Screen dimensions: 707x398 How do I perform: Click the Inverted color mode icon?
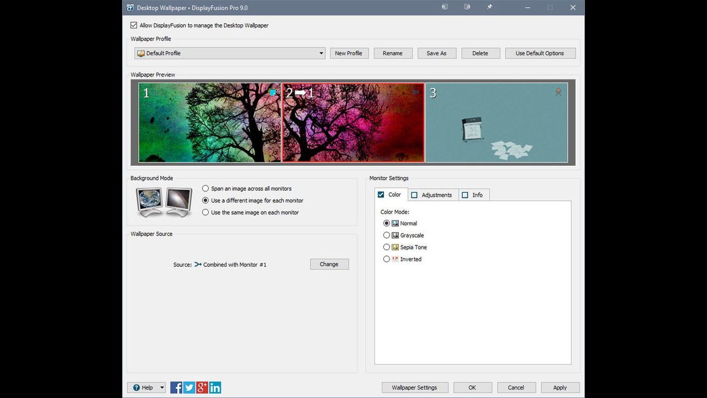[x=395, y=259]
